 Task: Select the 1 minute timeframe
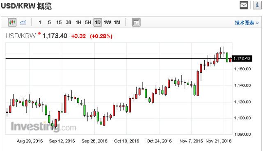coord(40,22)
